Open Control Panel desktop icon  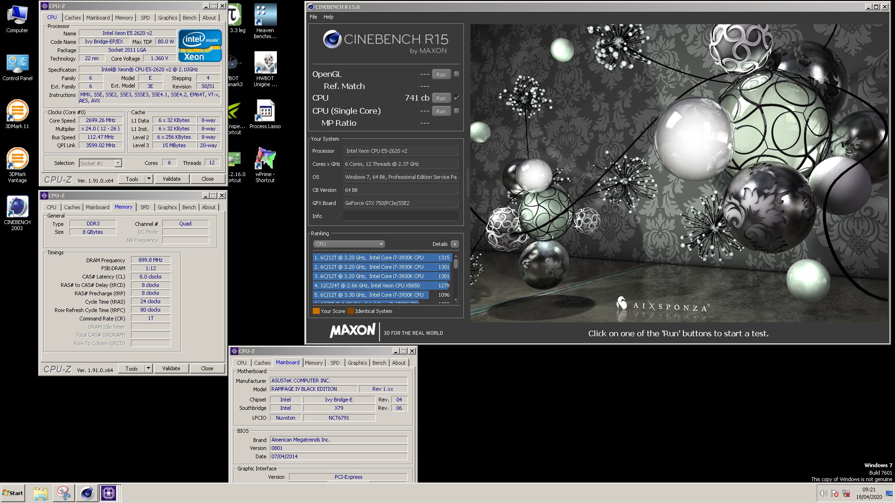click(17, 68)
